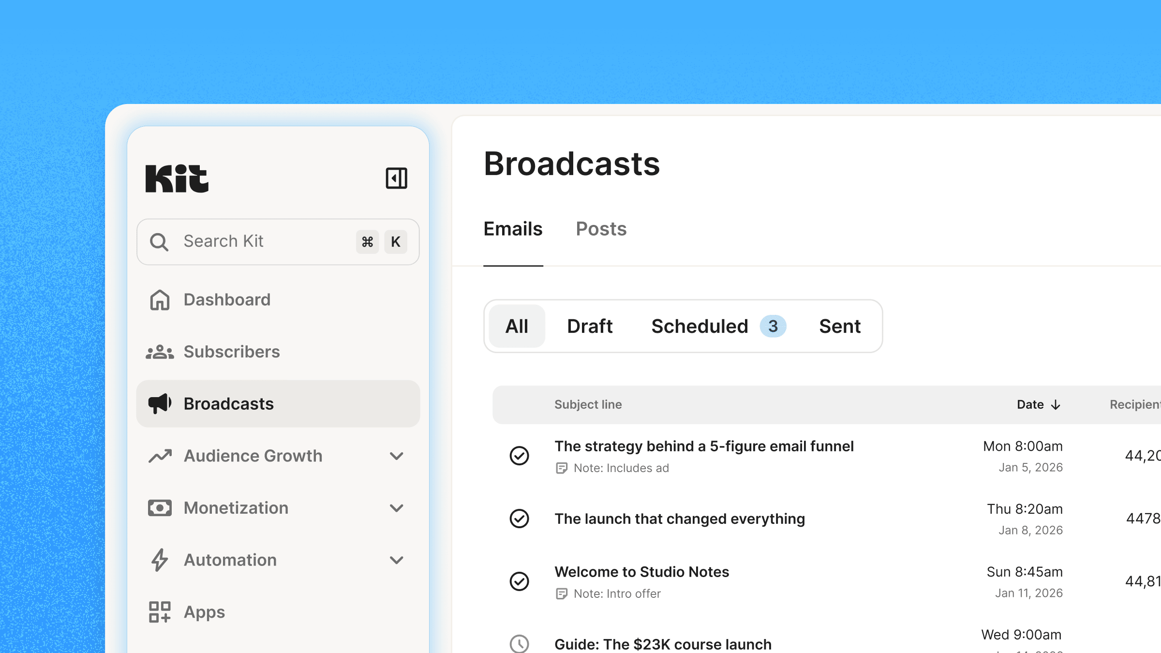
Task: Open 'Guide: The $23K course launch'
Action: pos(663,644)
